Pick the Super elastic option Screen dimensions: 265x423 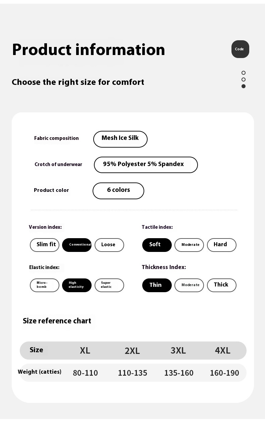pos(109,285)
